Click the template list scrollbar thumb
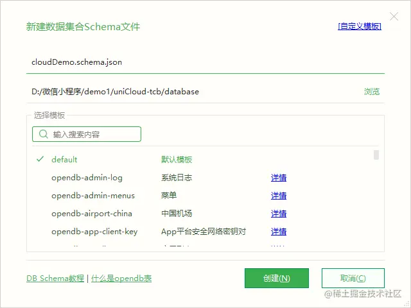Screen dimensions: 411x308 pos(376,155)
